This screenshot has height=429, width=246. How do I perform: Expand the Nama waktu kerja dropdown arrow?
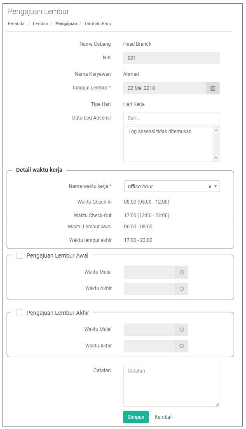216,187
